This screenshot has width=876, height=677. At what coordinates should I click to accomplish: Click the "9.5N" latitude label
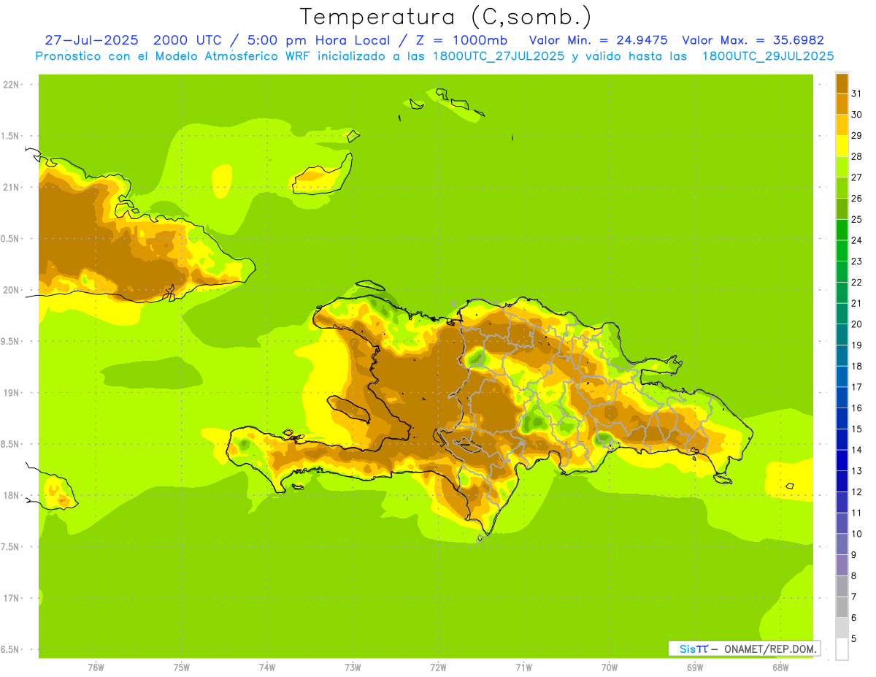click(x=10, y=342)
